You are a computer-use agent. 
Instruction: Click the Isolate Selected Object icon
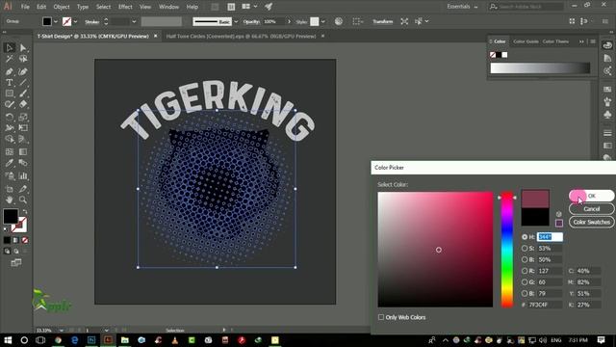point(404,21)
